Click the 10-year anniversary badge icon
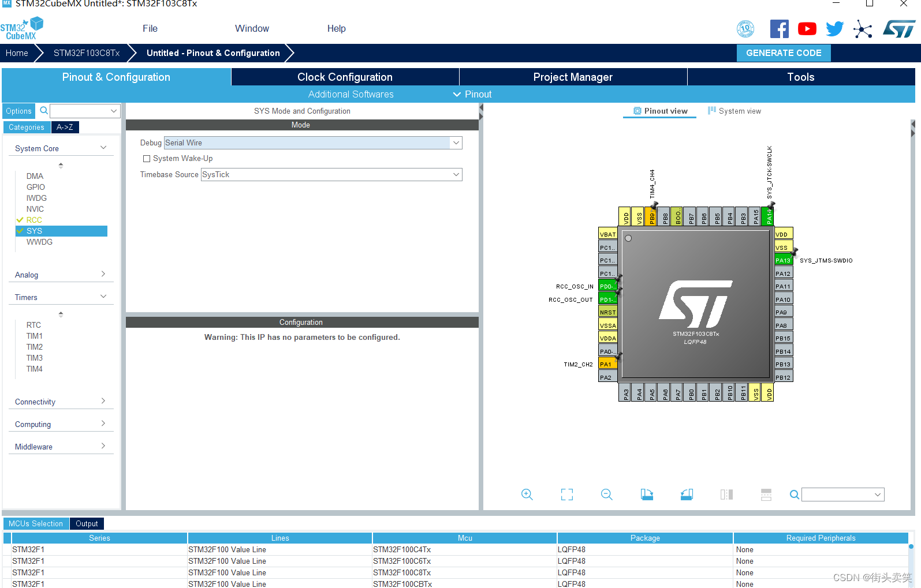 (x=745, y=29)
